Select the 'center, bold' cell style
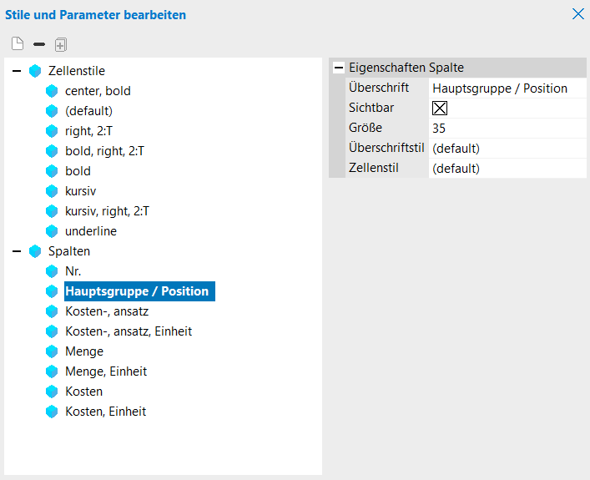The image size is (590, 480). coord(98,91)
